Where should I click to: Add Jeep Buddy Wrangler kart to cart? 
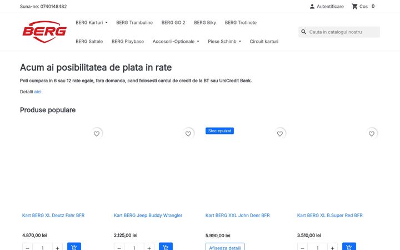pos(166,247)
